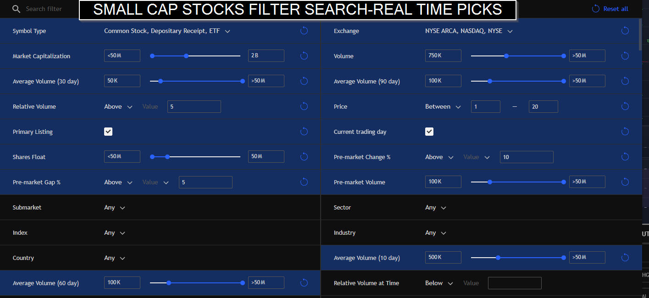
Task: Click the Relative Volume value field
Action: [194, 106]
